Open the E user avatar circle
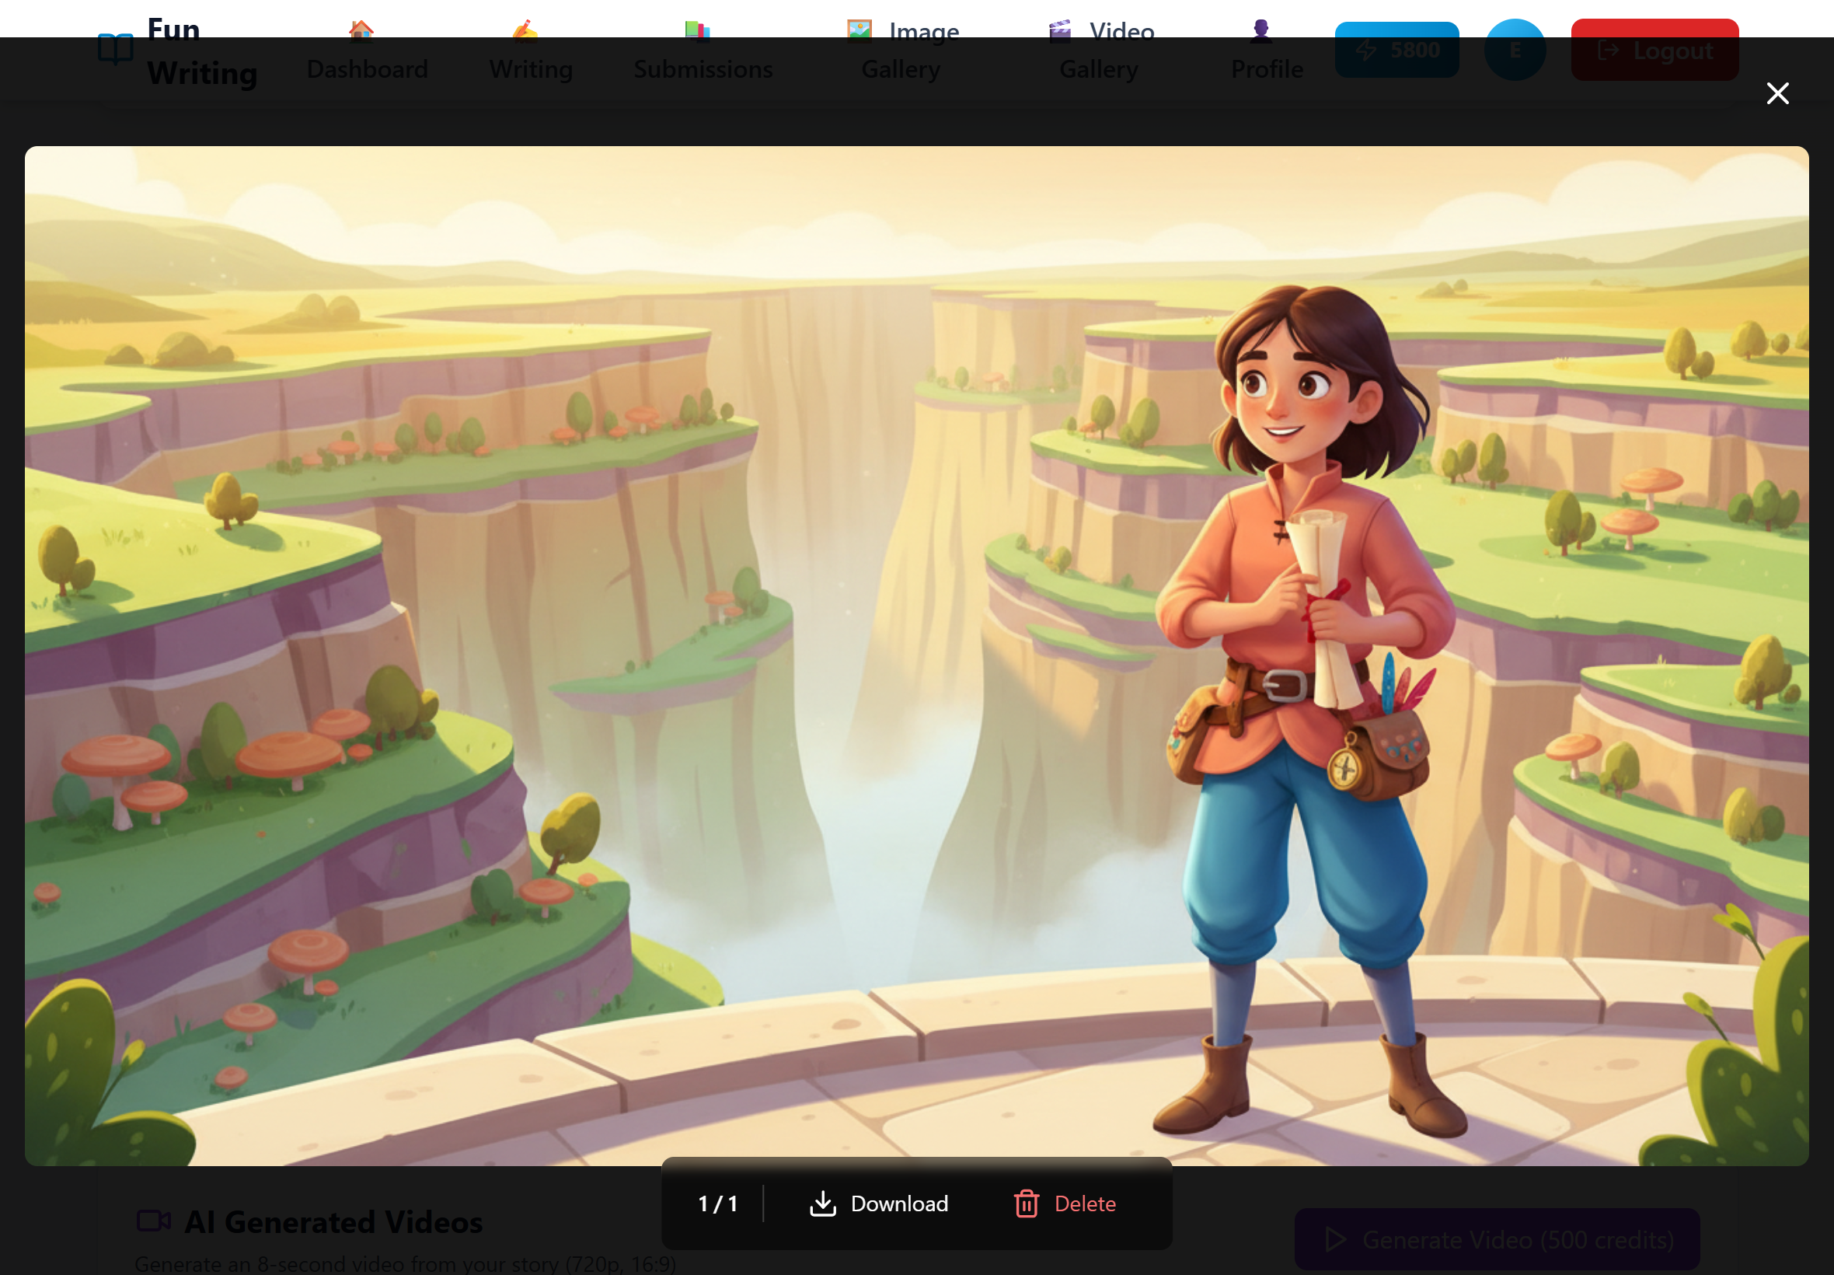The width and height of the screenshot is (1834, 1275). pyautogui.click(x=1515, y=50)
